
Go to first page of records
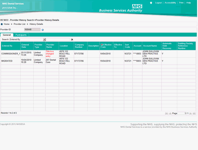point(166,113)
